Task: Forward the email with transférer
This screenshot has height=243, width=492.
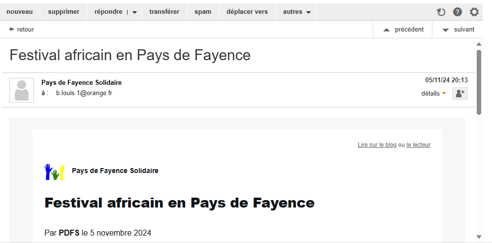Action: [x=164, y=12]
